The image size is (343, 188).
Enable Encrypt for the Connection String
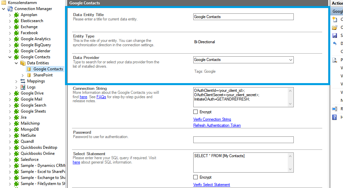(x=196, y=112)
